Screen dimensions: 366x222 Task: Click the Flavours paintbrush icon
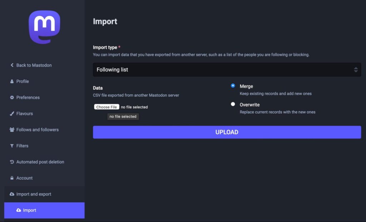(12, 114)
